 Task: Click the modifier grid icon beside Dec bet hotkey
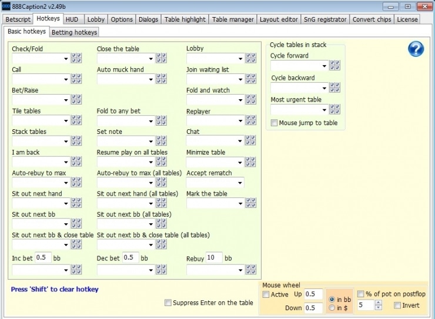(161, 270)
